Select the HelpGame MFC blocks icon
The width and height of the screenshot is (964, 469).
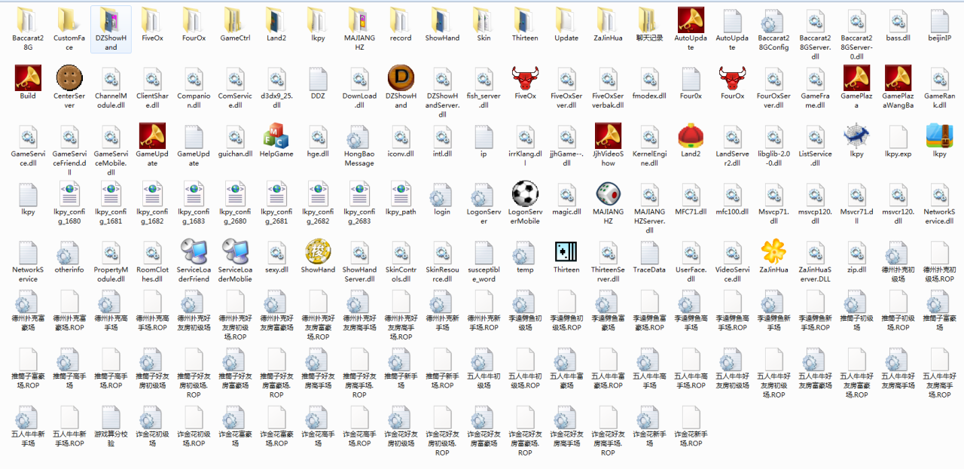pos(276,136)
